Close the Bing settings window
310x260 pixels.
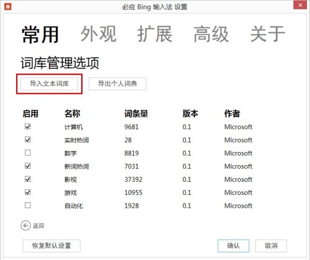point(300,5)
